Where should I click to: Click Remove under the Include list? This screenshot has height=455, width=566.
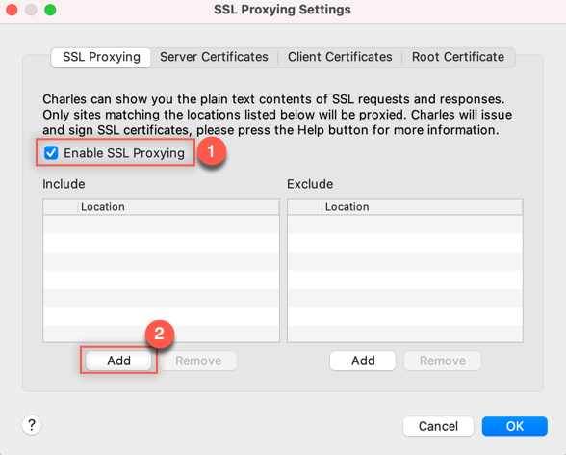point(198,361)
